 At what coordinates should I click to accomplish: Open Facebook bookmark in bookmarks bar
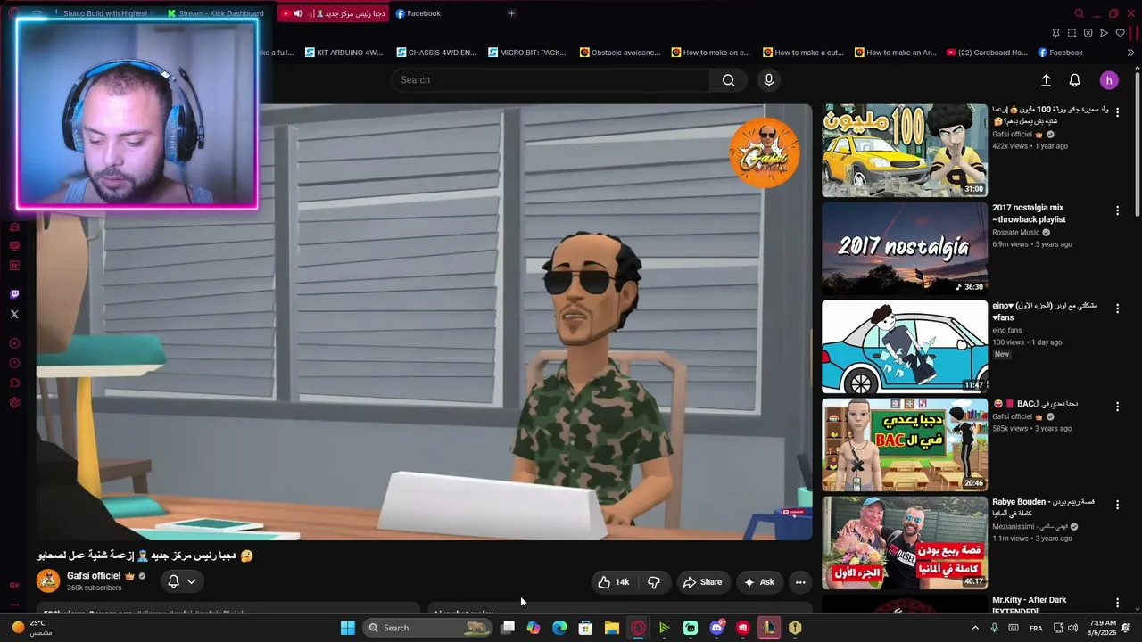(1060, 53)
